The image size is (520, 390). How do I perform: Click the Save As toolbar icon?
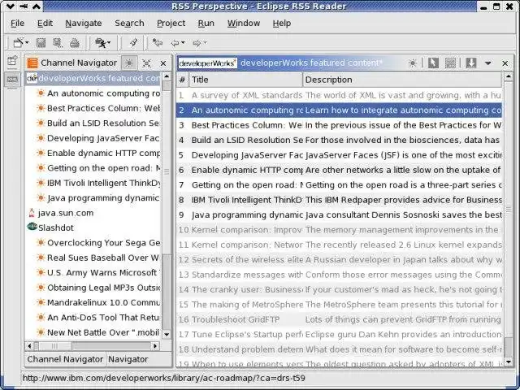[x=58, y=43]
